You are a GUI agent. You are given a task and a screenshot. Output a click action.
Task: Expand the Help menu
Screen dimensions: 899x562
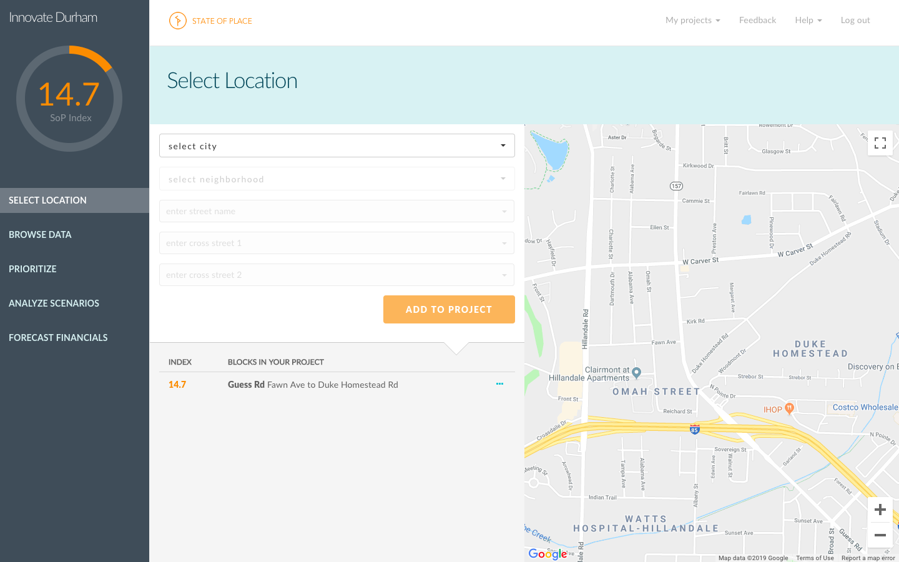coord(808,20)
